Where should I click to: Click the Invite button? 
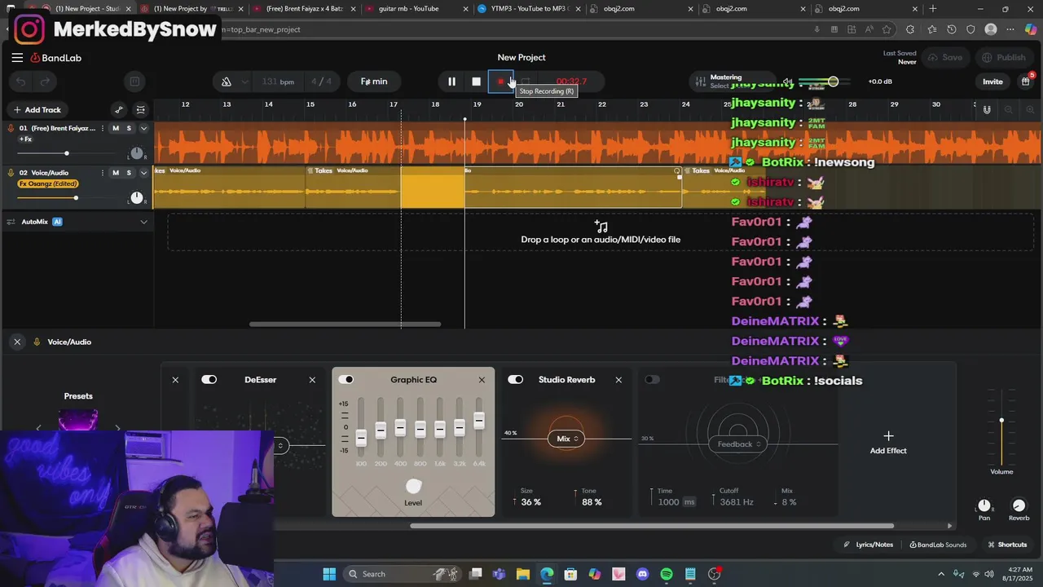pyautogui.click(x=992, y=82)
